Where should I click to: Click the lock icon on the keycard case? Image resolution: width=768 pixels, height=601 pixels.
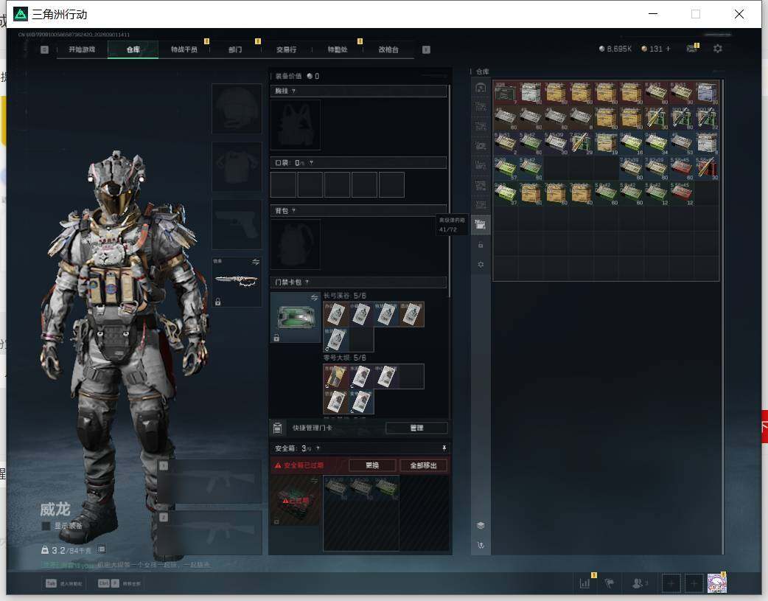(x=276, y=338)
